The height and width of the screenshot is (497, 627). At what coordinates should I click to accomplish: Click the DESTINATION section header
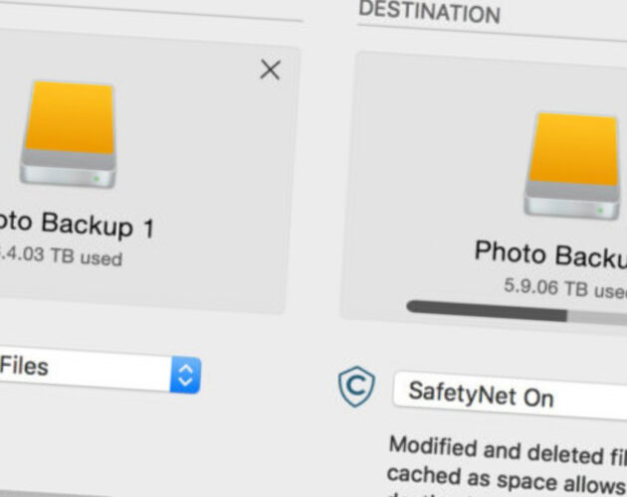(429, 11)
